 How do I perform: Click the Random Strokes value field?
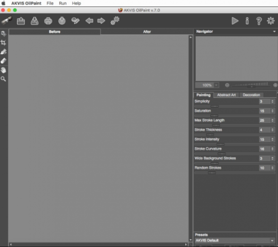264,168
